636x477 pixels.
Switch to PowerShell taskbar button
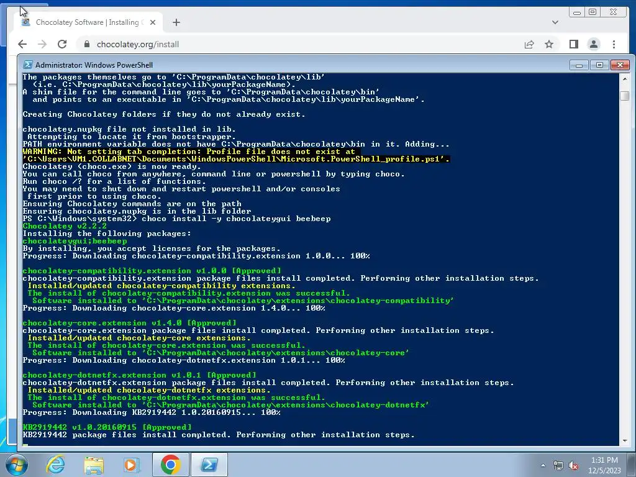coord(209,465)
